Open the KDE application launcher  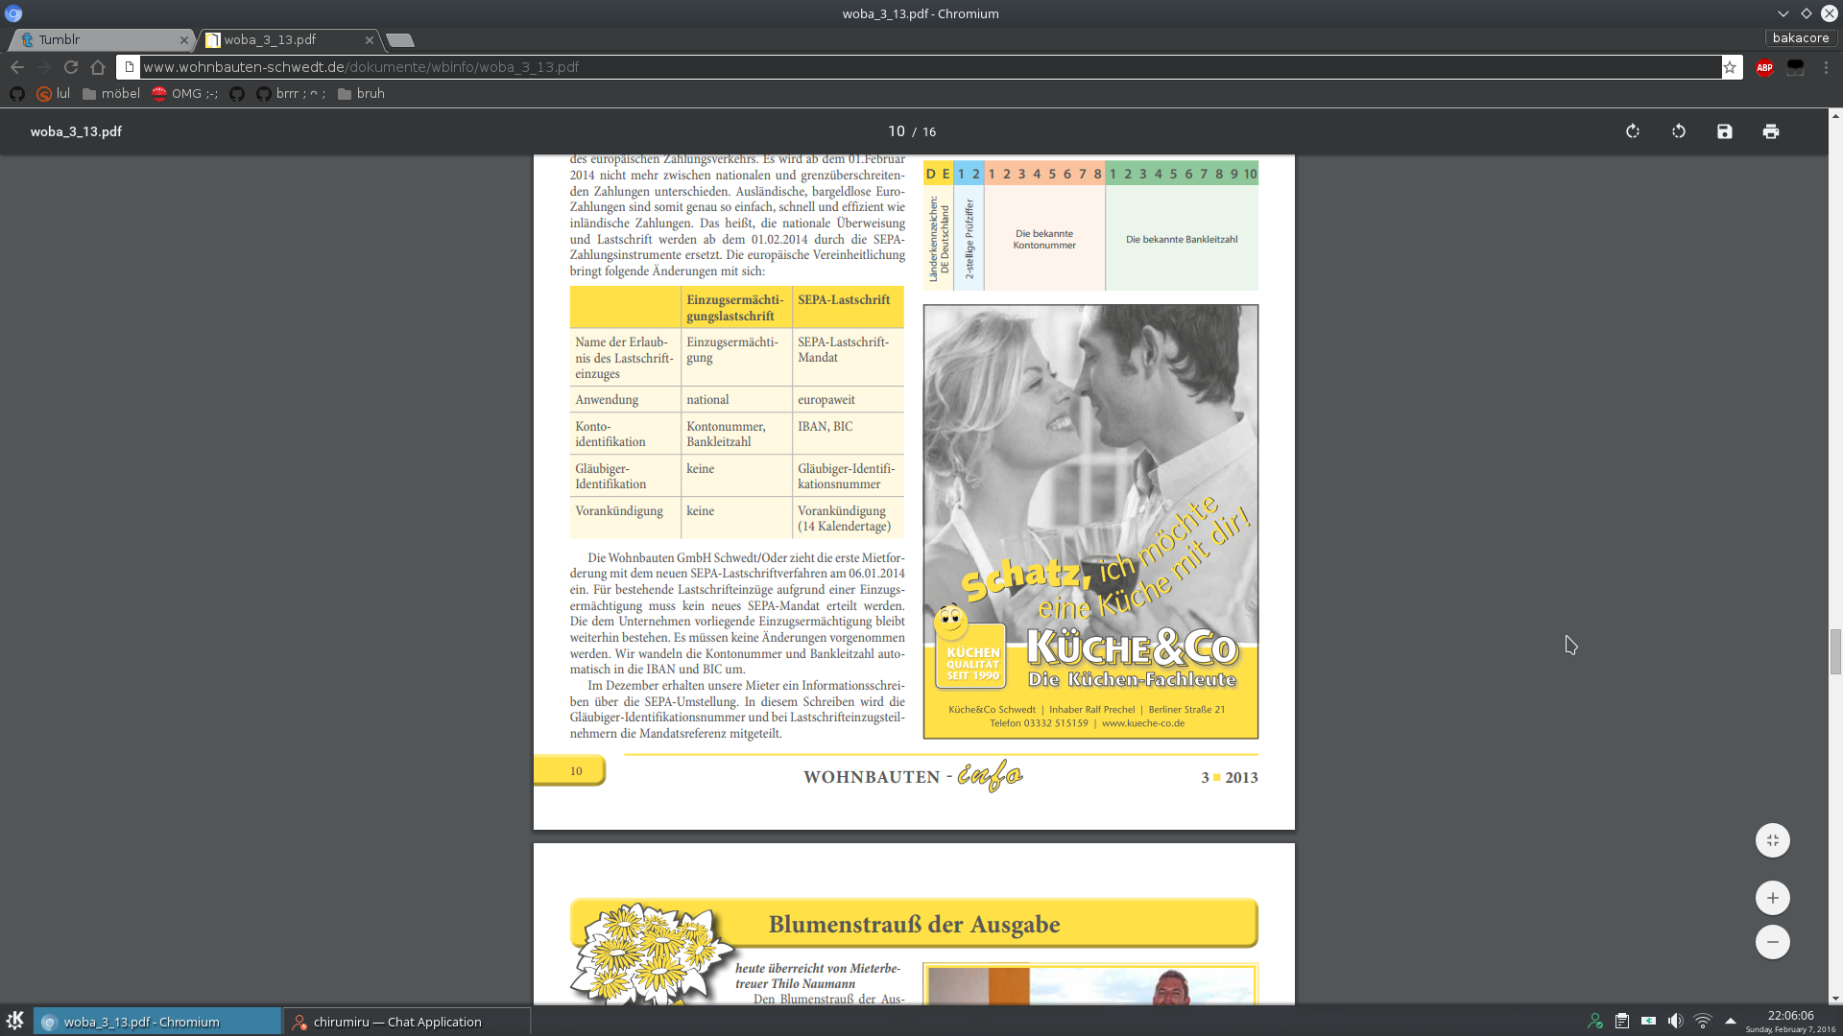pos(15,1021)
